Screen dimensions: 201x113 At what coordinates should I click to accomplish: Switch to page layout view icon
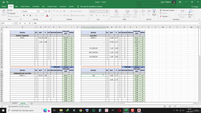click(x=170, y=106)
